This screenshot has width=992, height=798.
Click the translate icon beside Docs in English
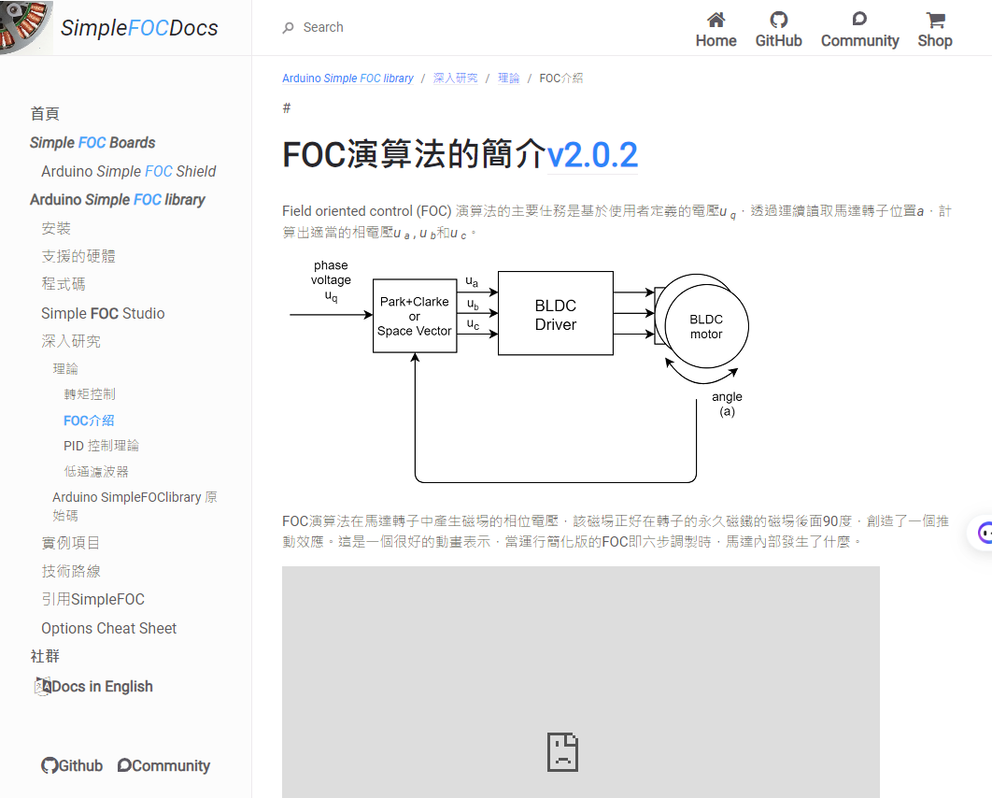(x=42, y=686)
